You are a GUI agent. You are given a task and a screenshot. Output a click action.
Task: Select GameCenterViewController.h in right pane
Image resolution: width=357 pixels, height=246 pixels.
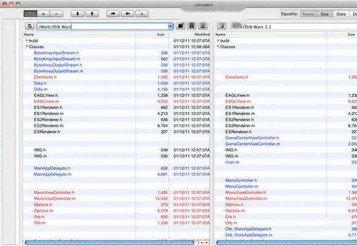pos(252,138)
